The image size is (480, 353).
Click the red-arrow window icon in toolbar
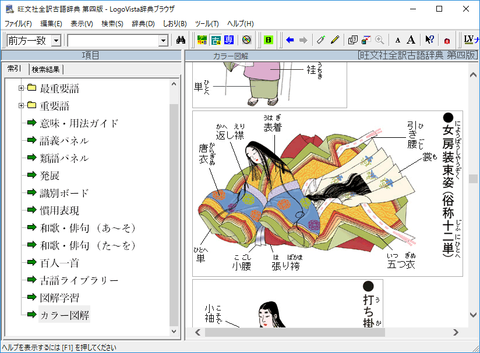pyautogui.click(x=366, y=40)
